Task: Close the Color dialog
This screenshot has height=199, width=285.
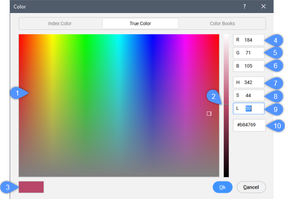Action: coord(263,6)
